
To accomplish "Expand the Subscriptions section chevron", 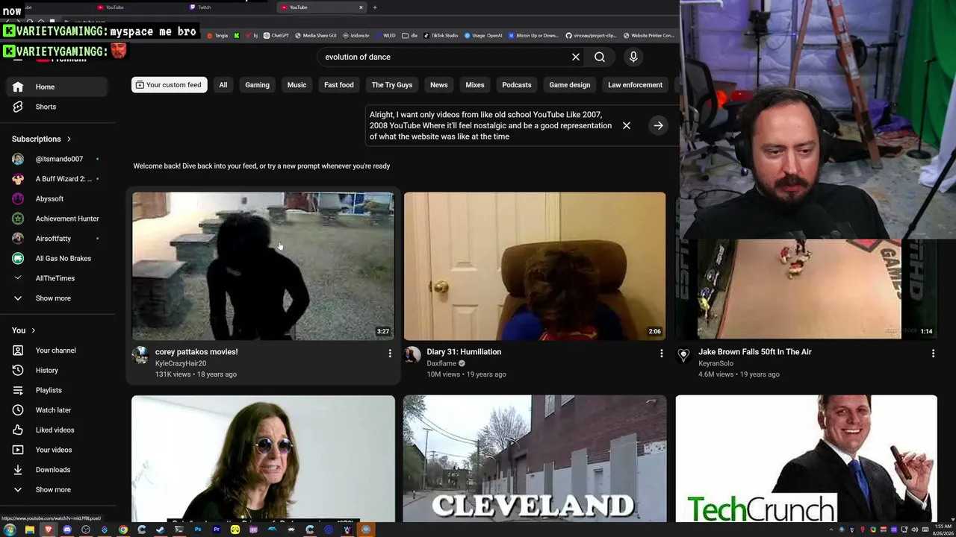I will pos(69,139).
